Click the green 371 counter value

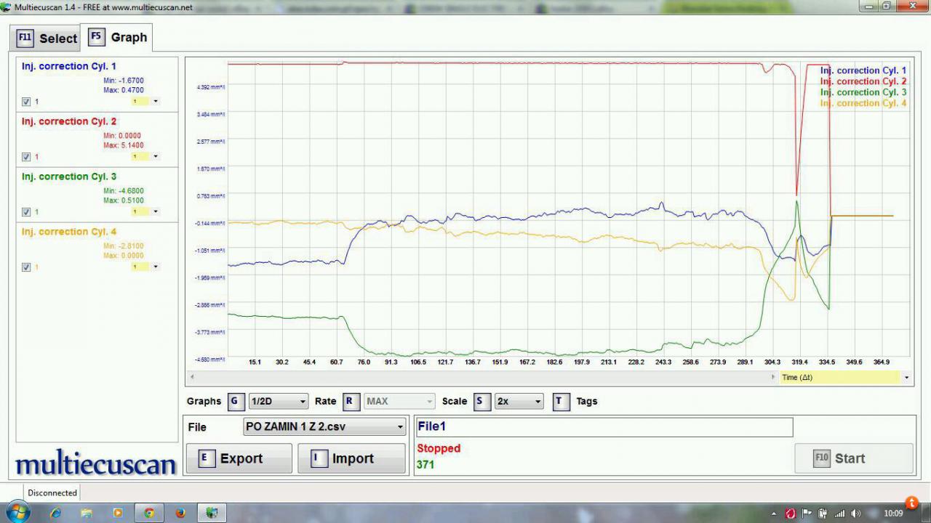[x=425, y=464]
